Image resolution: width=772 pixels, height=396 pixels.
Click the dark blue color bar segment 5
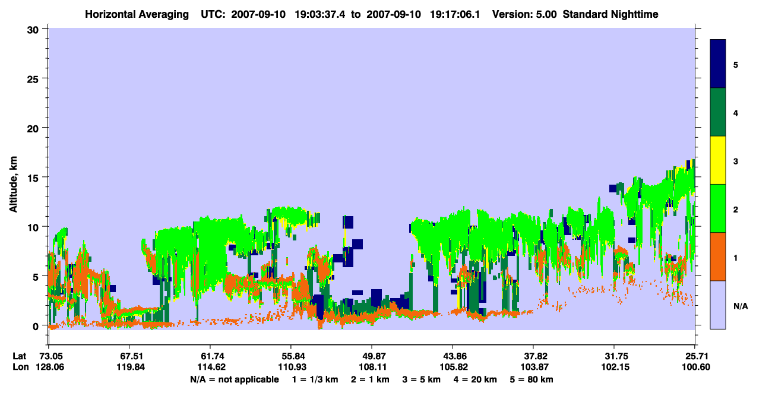pos(718,64)
